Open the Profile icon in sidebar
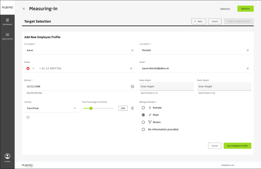Screen dimensions: 261x169 click(x=8, y=157)
